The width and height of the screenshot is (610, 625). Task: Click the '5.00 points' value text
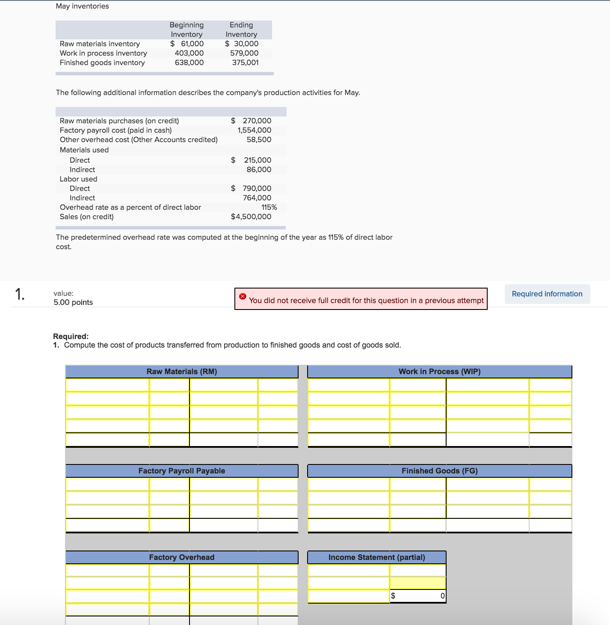click(x=73, y=302)
